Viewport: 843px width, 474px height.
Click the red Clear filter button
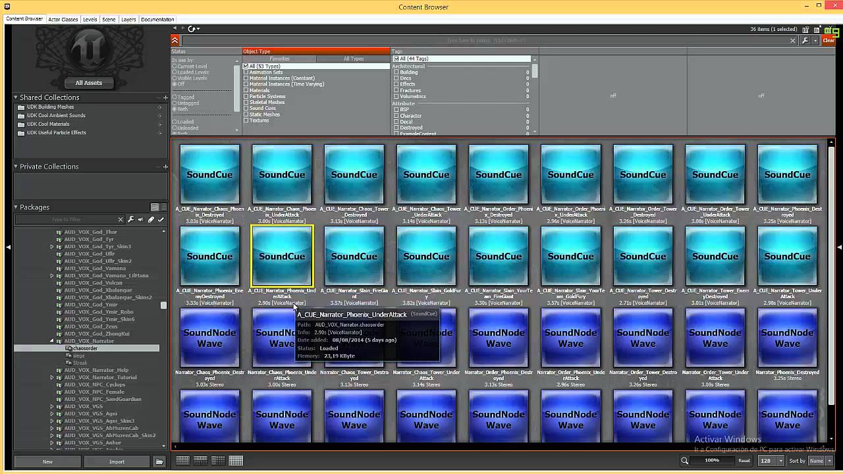coord(829,40)
